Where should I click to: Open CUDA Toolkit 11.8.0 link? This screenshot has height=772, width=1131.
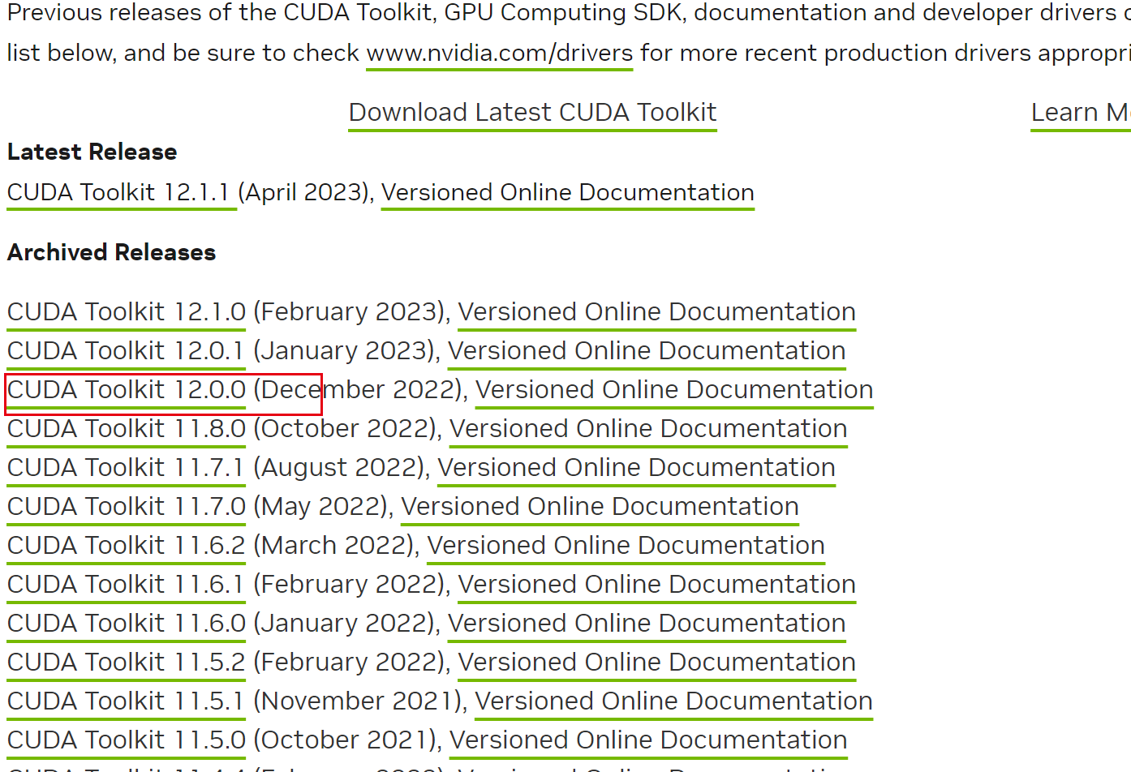pos(127,429)
